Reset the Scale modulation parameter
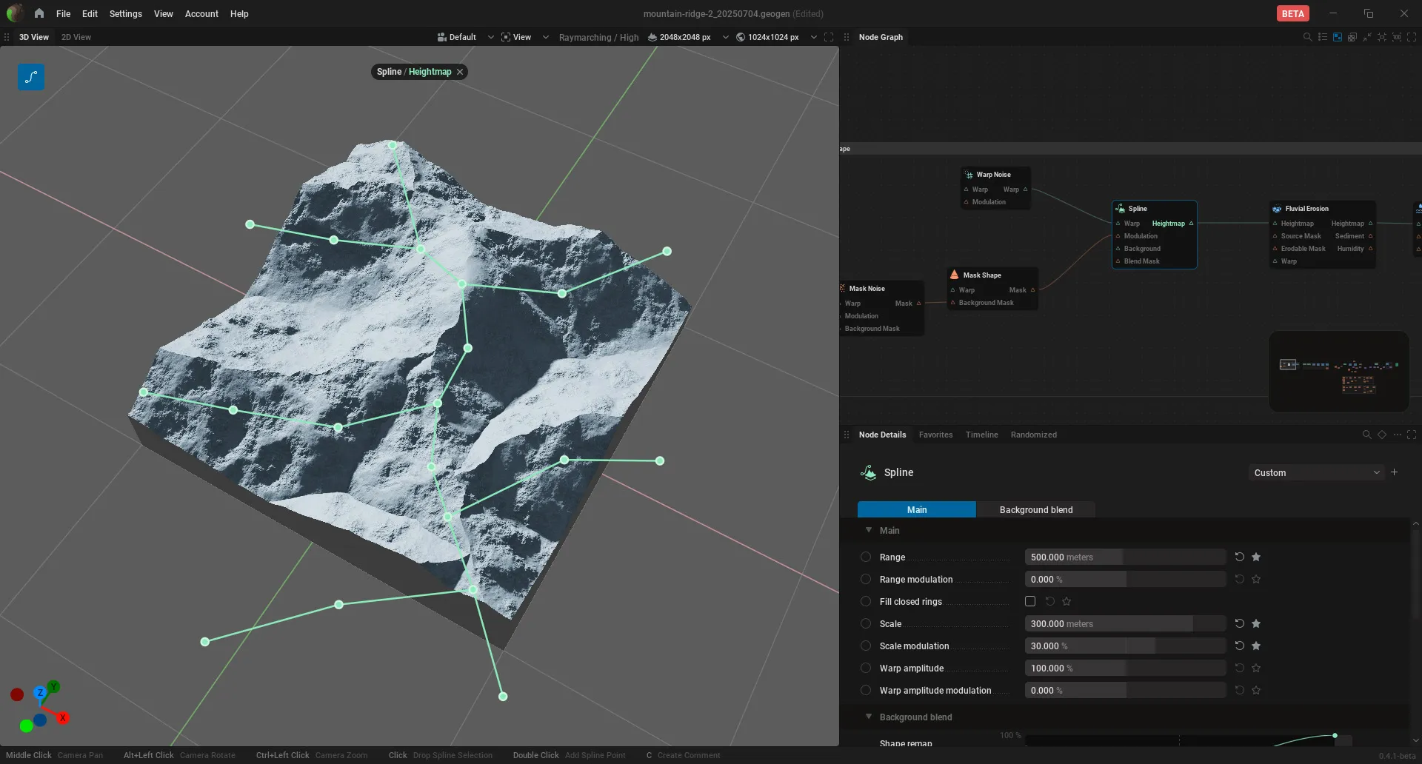1422x764 pixels. click(x=1239, y=646)
